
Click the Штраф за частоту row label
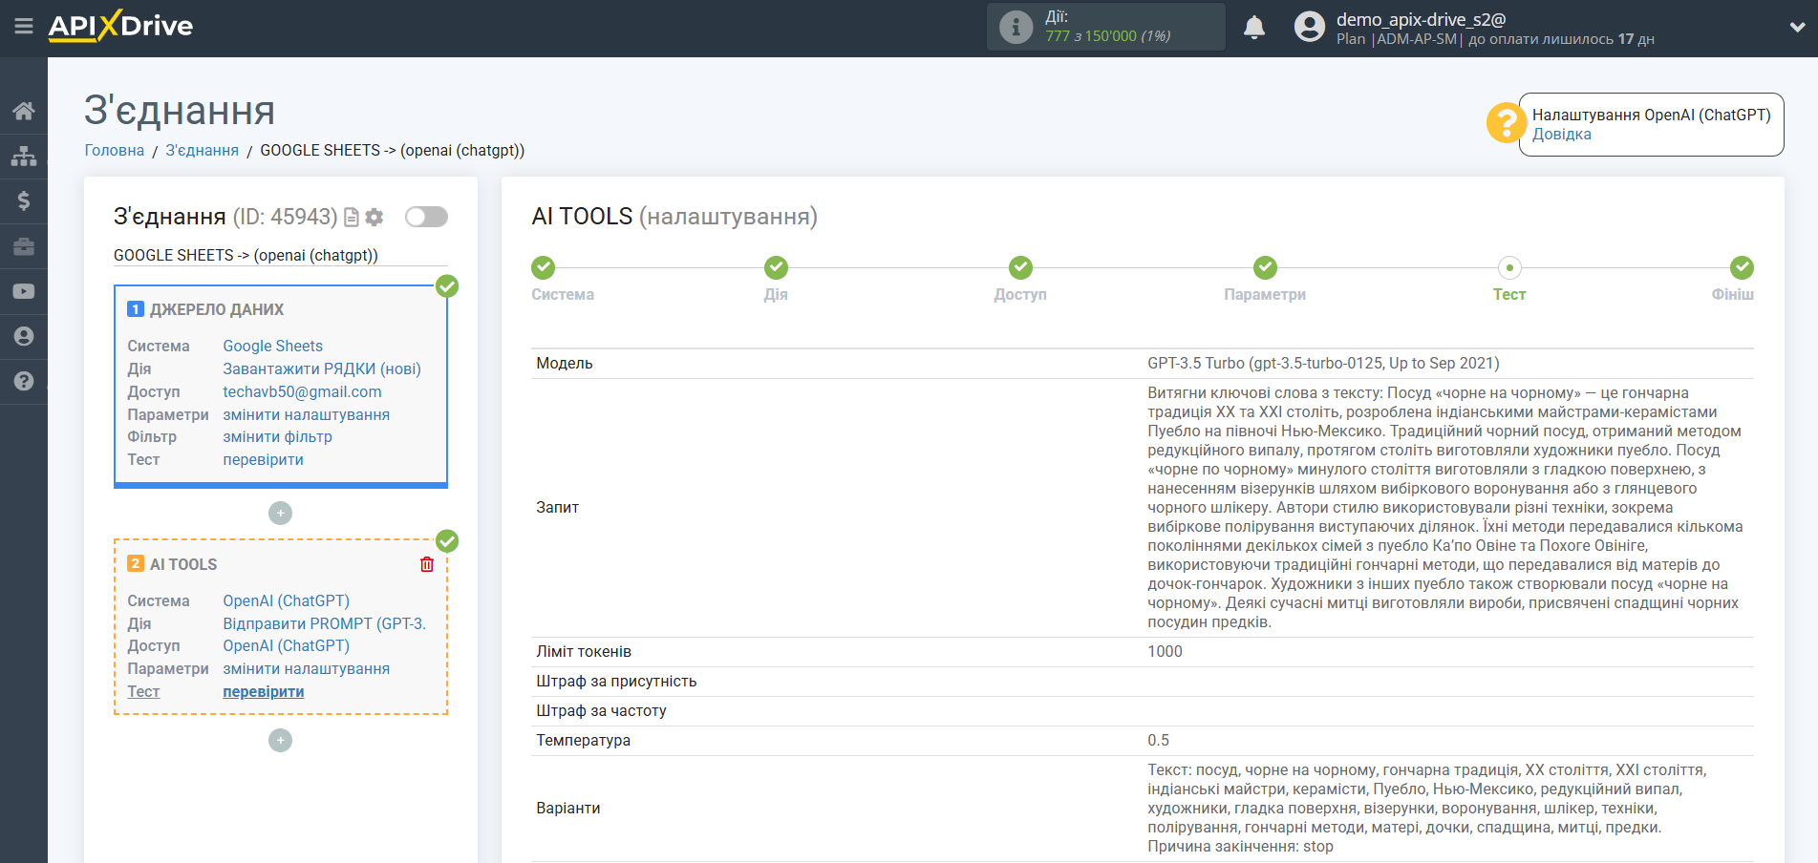click(x=601, y=711)
